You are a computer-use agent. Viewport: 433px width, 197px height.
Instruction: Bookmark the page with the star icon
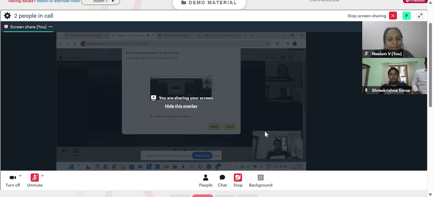point(267,44)
